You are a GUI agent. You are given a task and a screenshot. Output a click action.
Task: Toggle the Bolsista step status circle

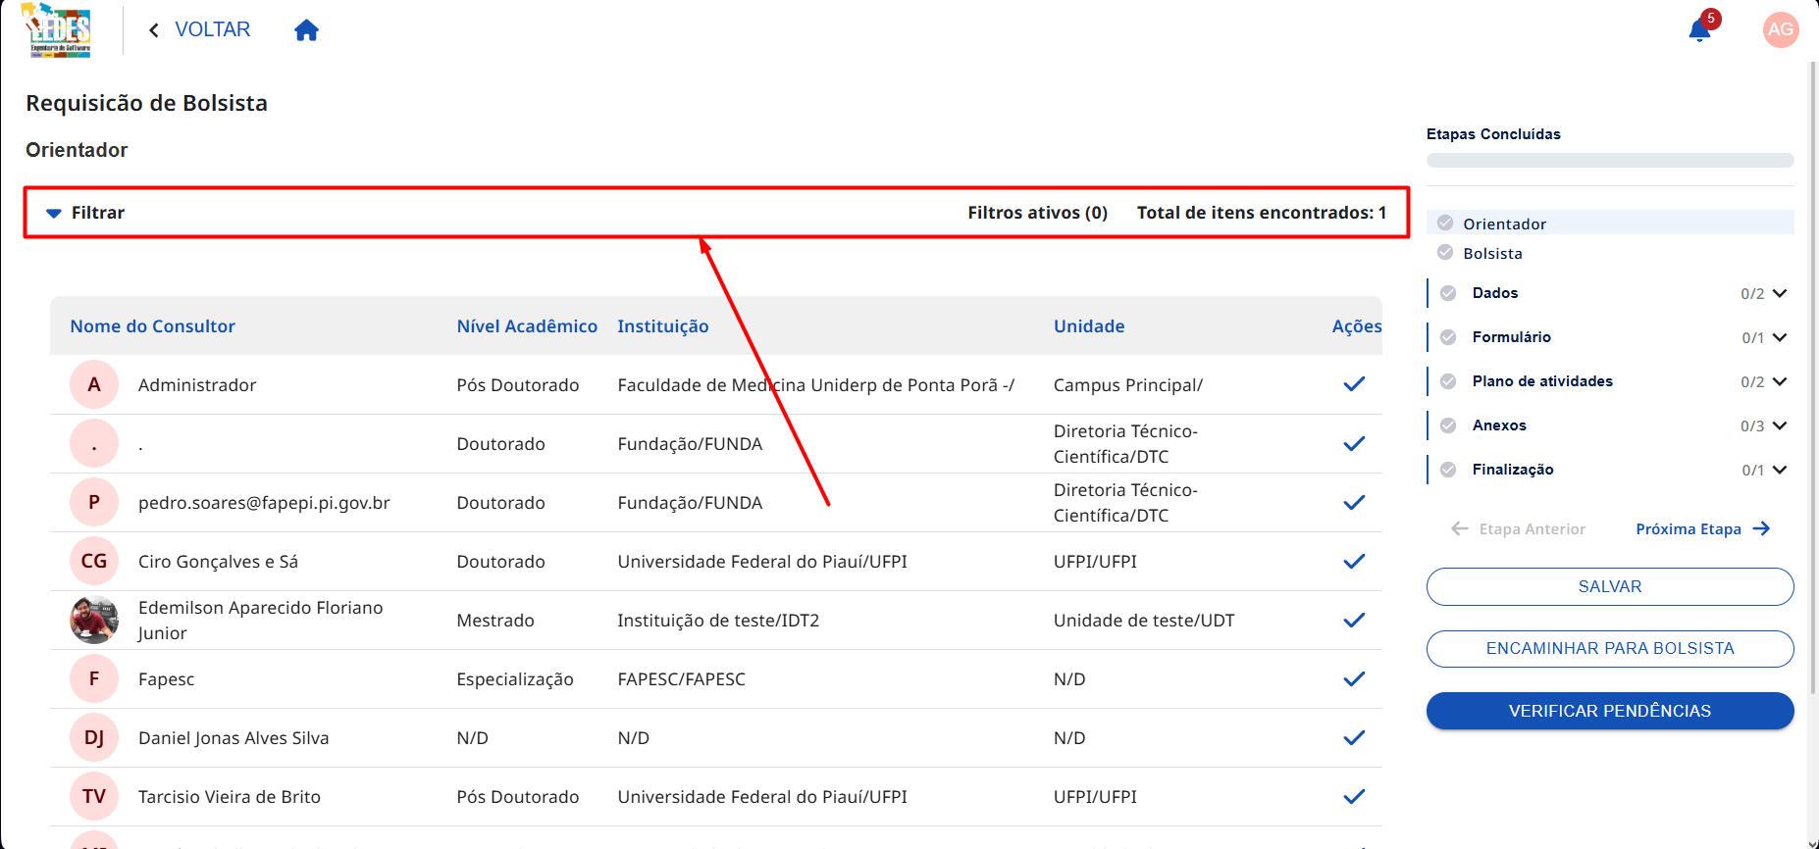pyautogui.click(x=1445, y=252)
